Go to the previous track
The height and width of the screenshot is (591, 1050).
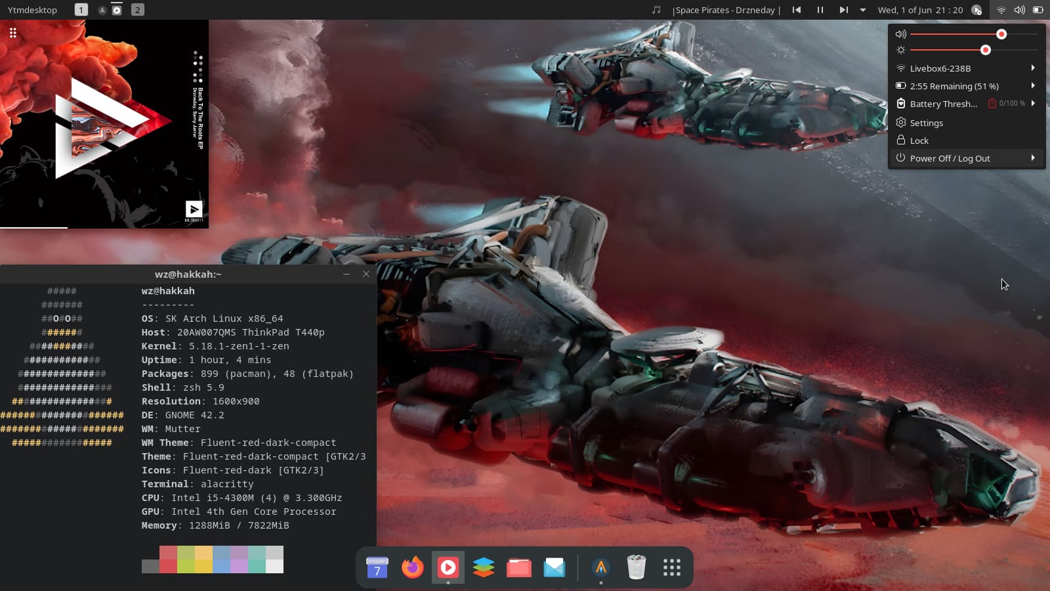coord(796,10)
